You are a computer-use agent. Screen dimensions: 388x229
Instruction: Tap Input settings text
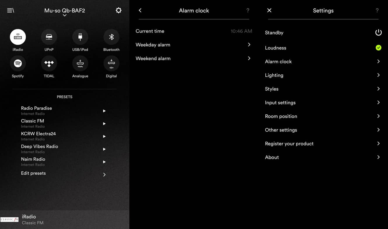click(280, 102)
